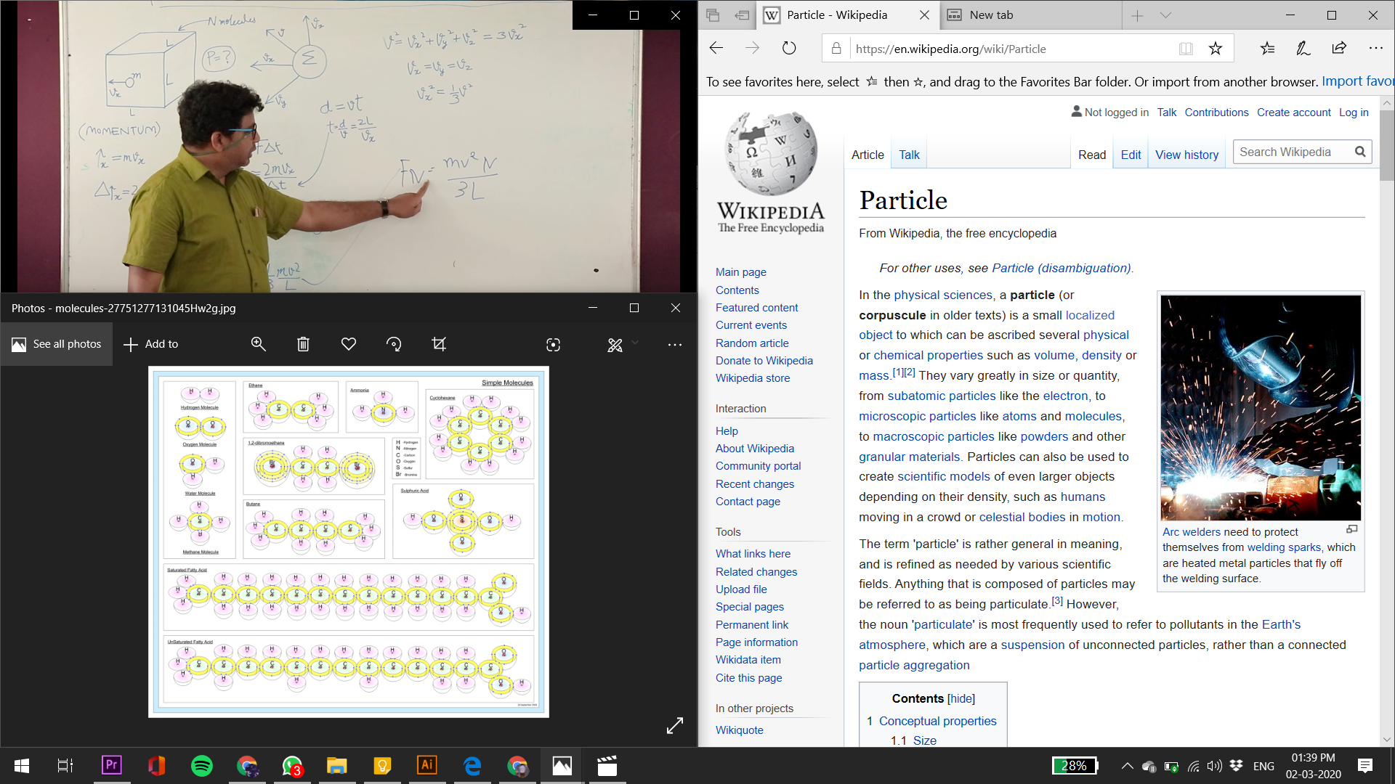This screenshot has height=784, width=1395.
Task: Click Add notes pen icon in Edge
Action: (1303, 49)
